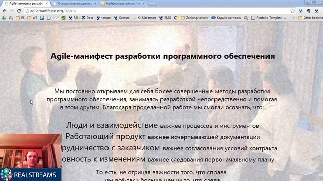Click 'важнее согласования условий контракта' text

220,148
